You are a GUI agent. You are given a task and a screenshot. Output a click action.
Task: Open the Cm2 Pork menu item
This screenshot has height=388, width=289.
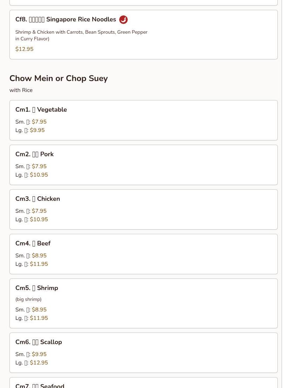[x=34, y=154]
